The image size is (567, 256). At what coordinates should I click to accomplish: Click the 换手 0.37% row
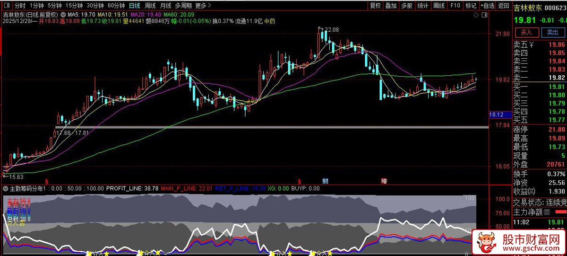click(539, 174)
